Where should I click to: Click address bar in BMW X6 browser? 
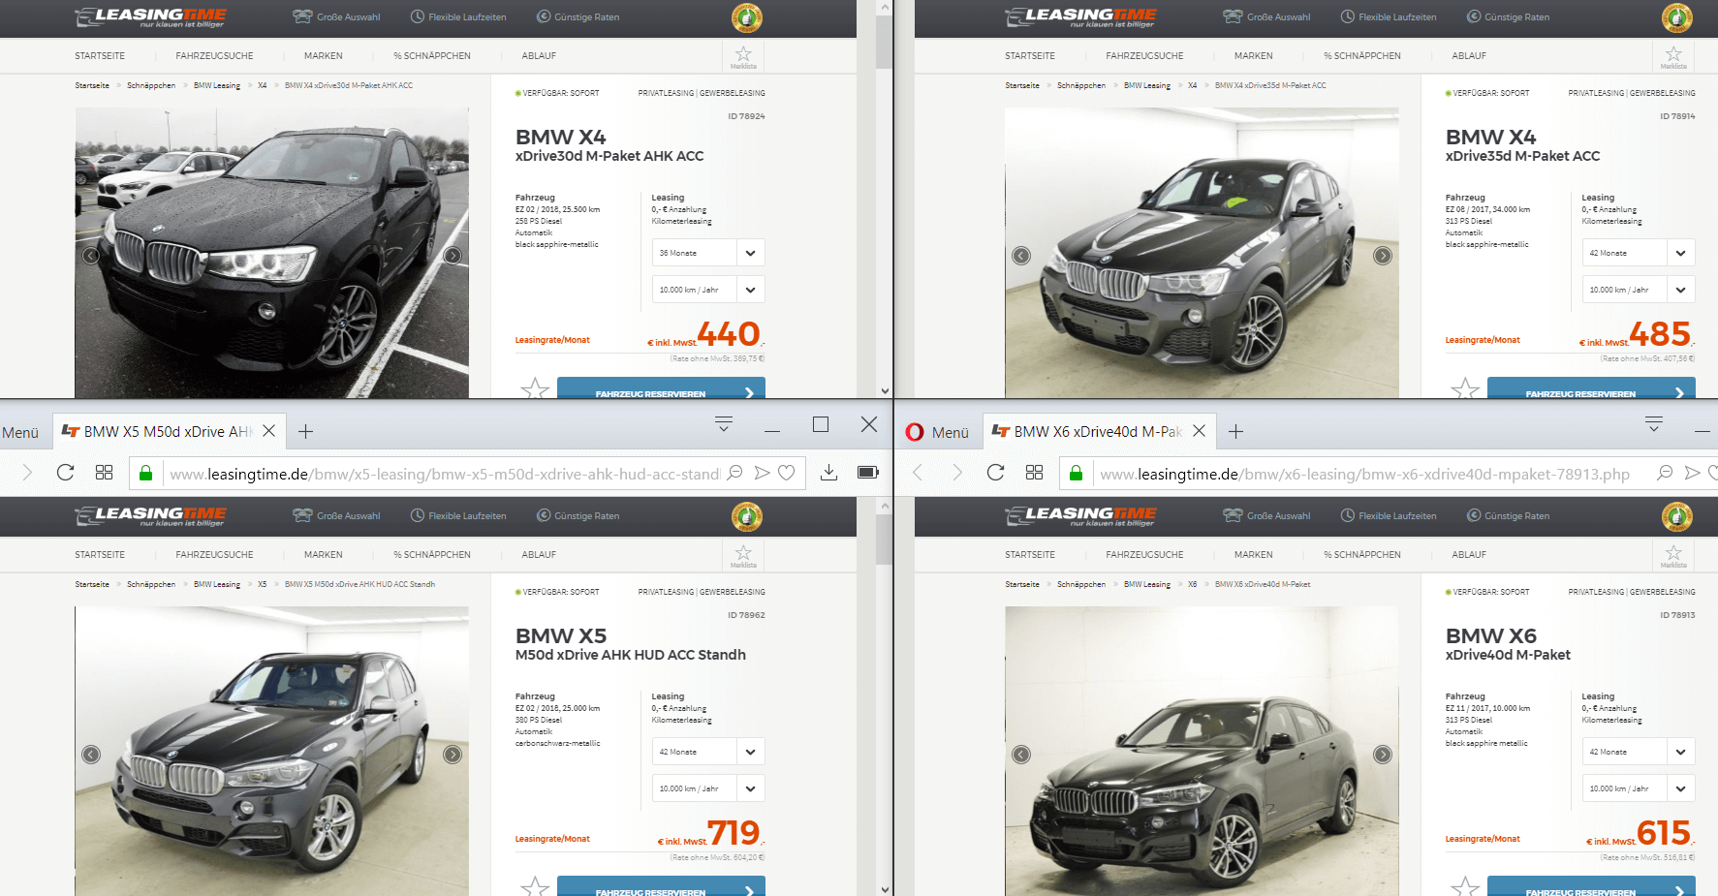(1366, 474)
